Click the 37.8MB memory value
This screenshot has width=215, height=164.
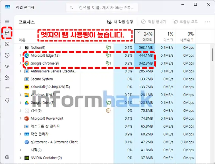click(147, 158)
